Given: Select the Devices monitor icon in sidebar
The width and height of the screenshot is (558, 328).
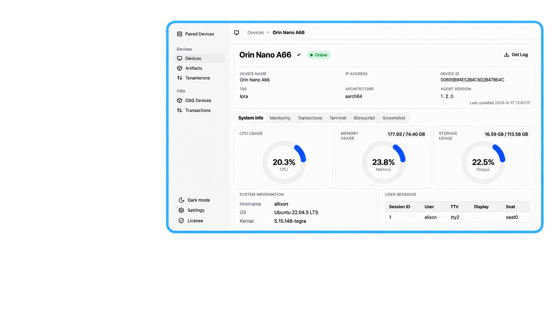Looking at the screenshot, I should click(180, 58).
